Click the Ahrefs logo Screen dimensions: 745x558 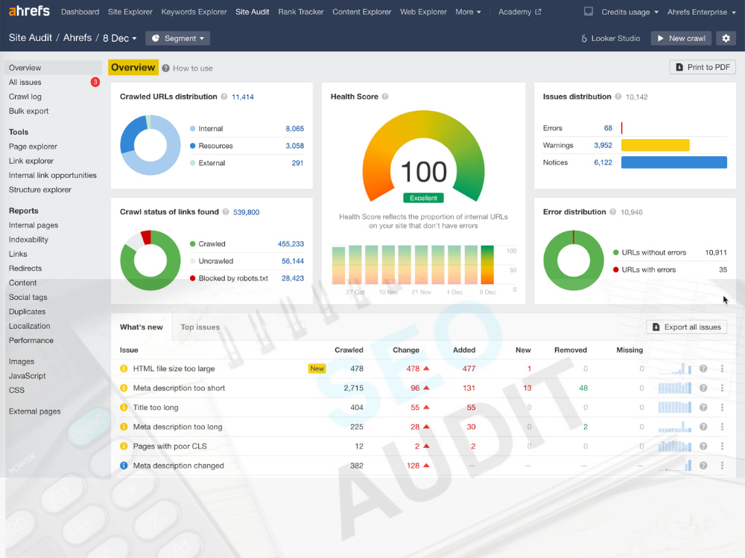pyautogui.click(x=29, y=11)
